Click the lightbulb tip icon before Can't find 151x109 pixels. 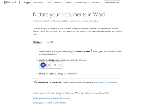point(35,82)
